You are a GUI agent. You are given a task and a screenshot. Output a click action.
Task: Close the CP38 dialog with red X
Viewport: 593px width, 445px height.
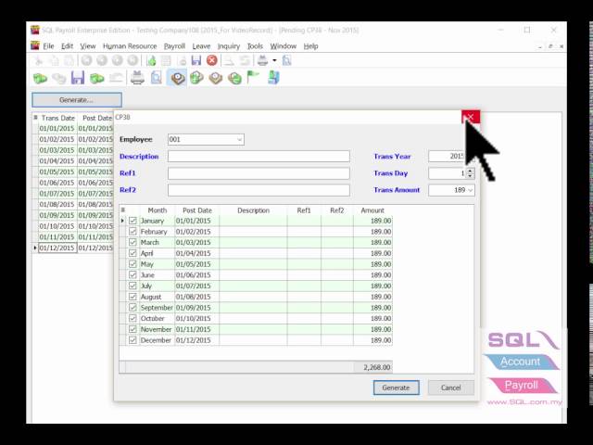pos(471,117)
